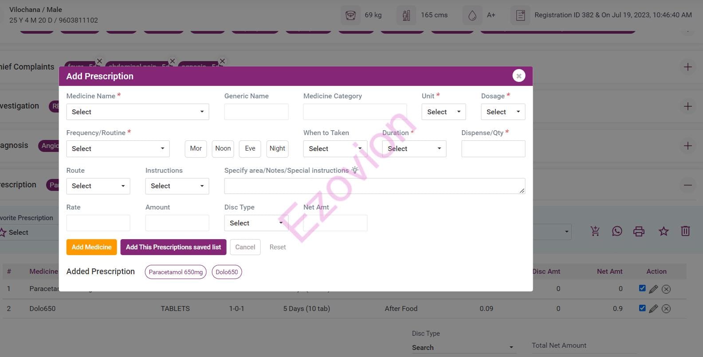703x357 pixels.
Task: Open the Medicine Name dropdown
Action: (x=137, y=112)
